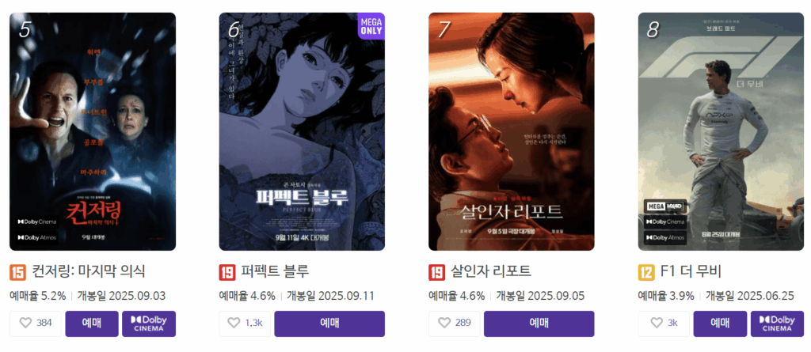Image resolution: width=811 pixels, height=352 pixels.
Task: Open the F1 더 무비 poster
Action: [721, 132]
